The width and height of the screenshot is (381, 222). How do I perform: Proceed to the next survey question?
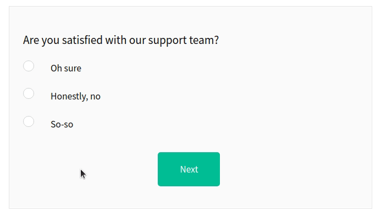click(189, 169)
